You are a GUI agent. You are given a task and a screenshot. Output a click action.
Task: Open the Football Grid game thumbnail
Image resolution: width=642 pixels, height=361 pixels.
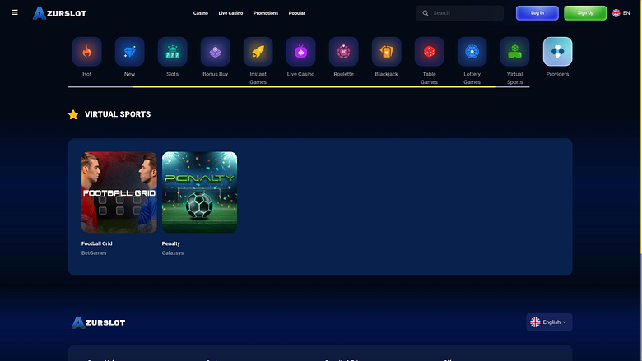click(119, 192)
